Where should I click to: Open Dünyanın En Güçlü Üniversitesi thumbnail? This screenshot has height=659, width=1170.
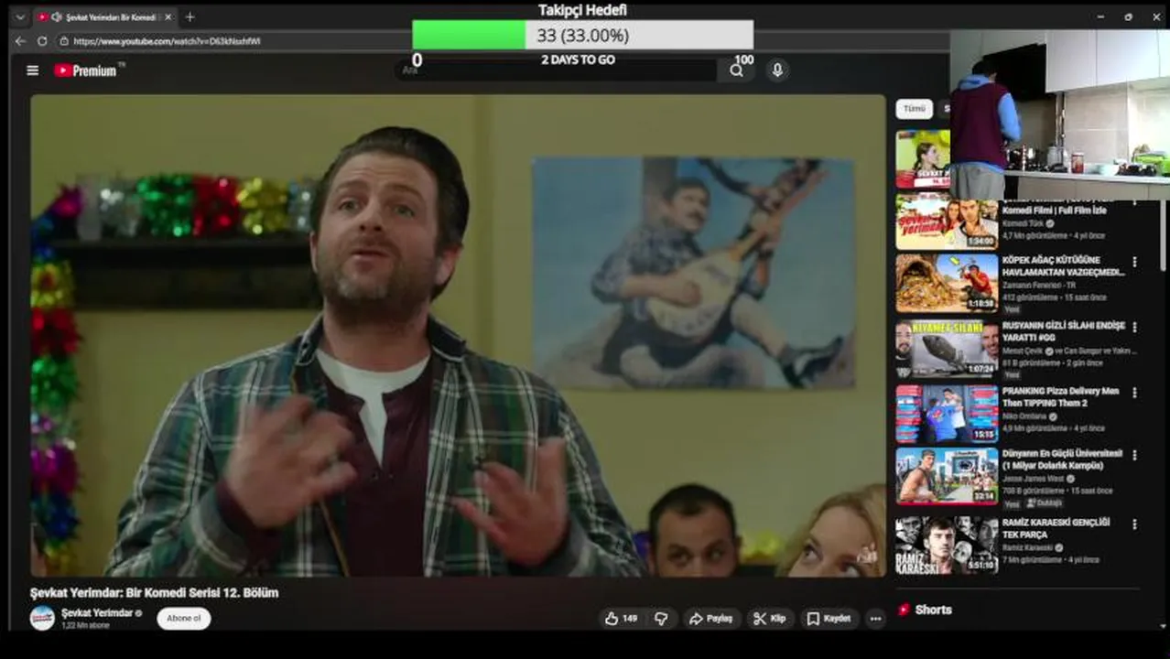click(x=947, y=476)
